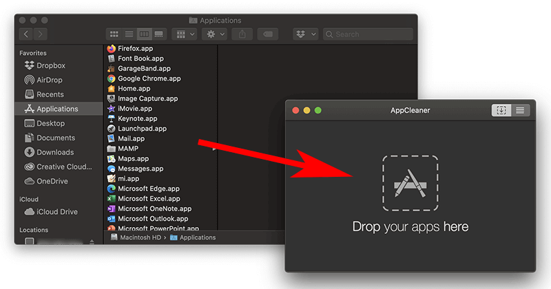Image resolution: width=551 pixels, height=289 pixels.
Task: Click the Messages.app bubble icon
Action: click(x=112, y=169)
